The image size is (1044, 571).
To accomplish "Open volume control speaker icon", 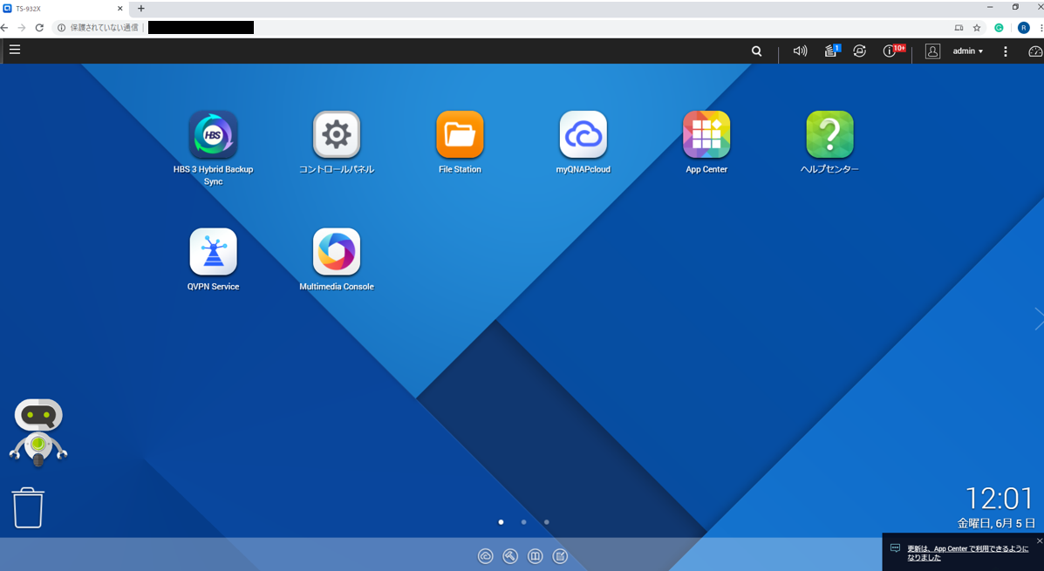I will point(800,51).
